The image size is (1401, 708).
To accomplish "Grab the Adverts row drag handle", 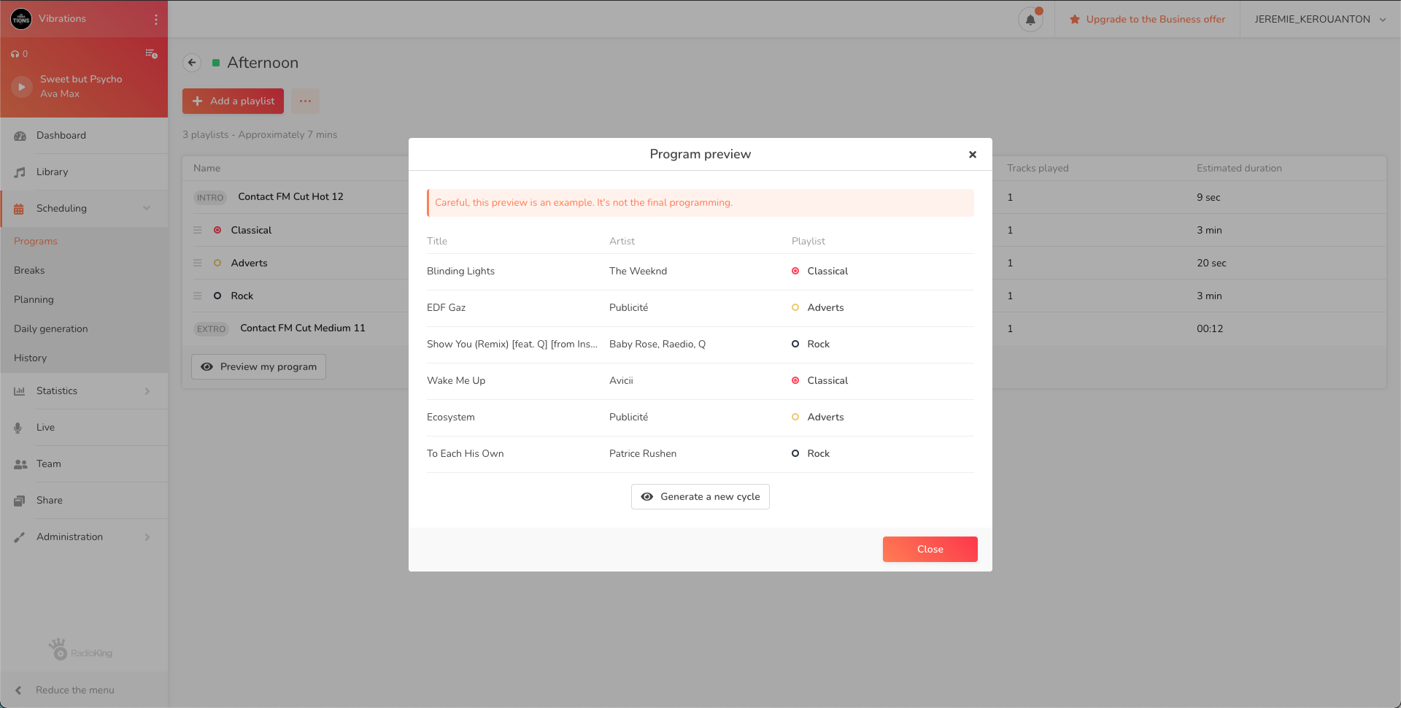I will [x=198, y=263].
